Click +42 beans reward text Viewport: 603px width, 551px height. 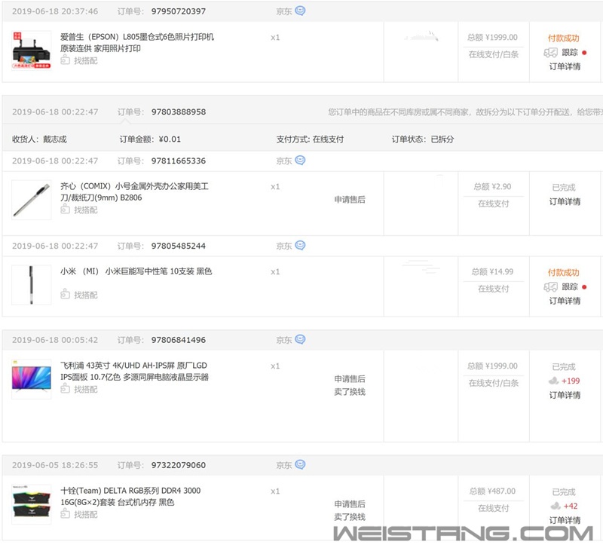coord(571,507)
